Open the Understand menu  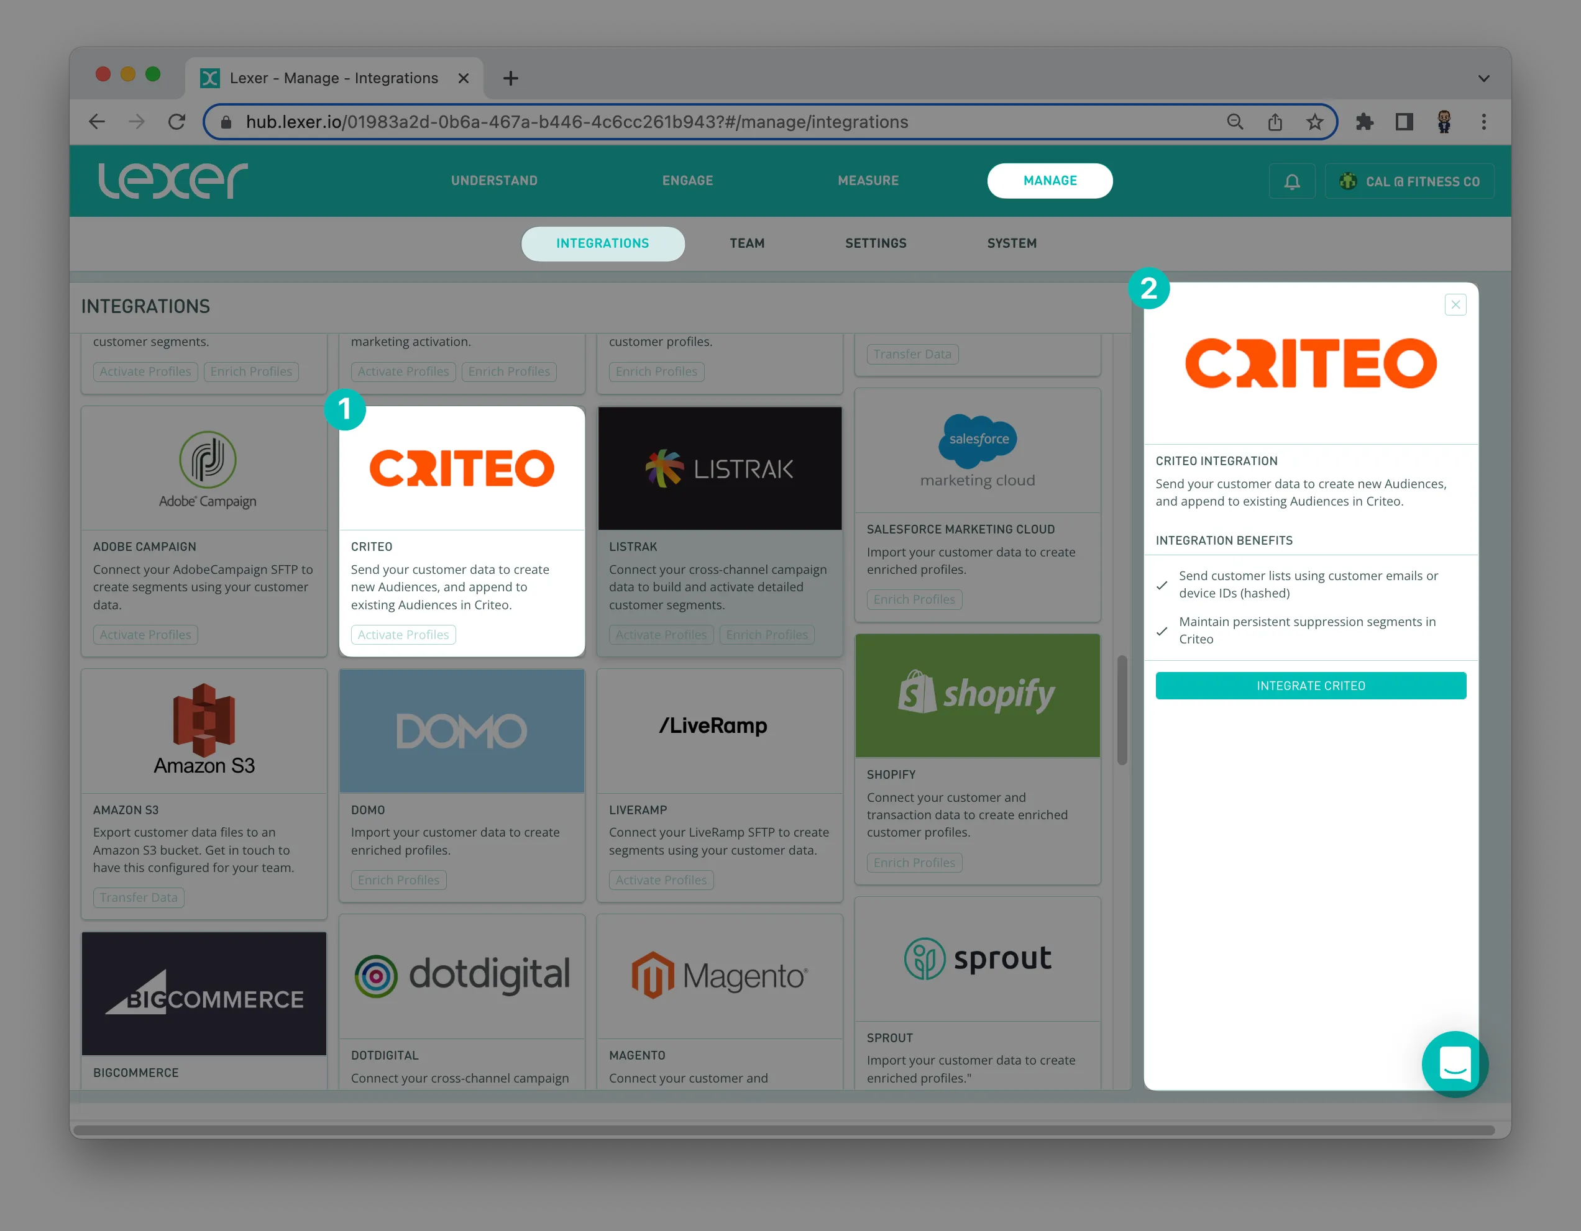click(x=493, y=181)
